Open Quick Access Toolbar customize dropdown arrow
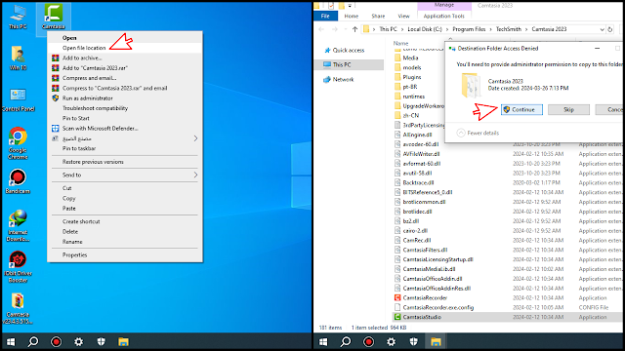 pyautogui.click(x=350, y=6)
